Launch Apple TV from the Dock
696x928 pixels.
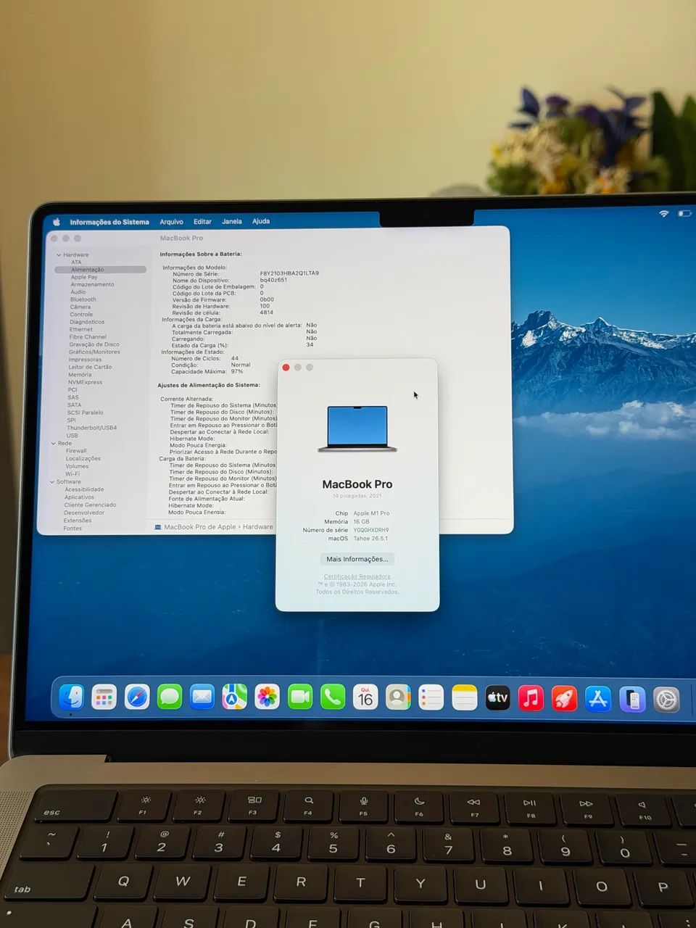point(497,698)
